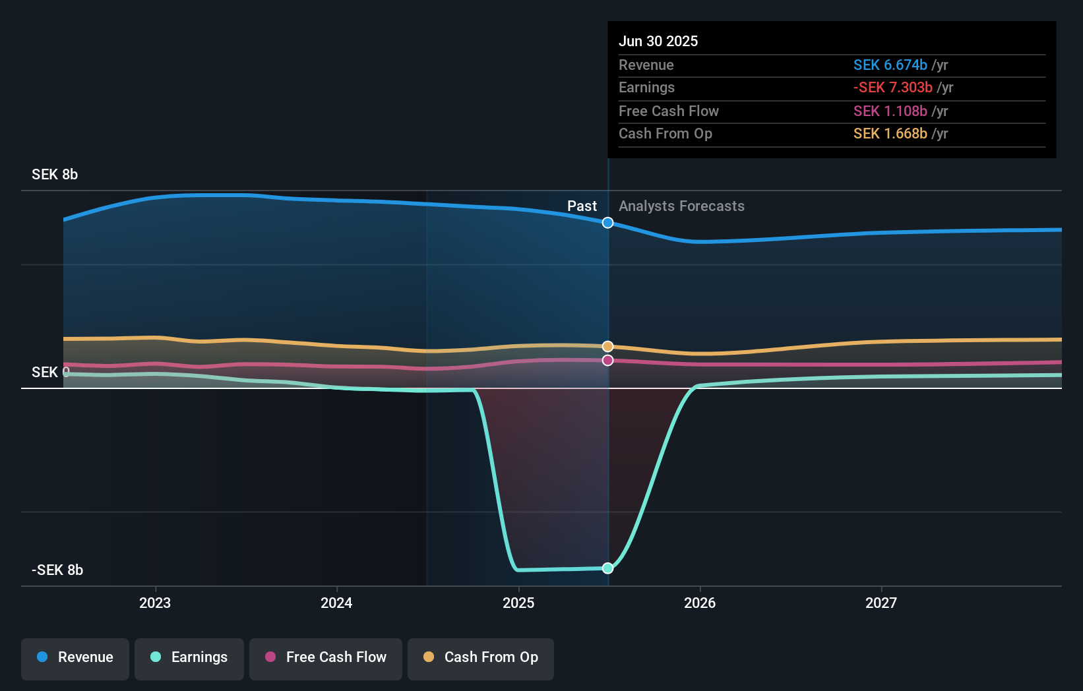Select the teal Earnings trough marker
Image resolution: width=1083 pixels, height=691 pixels.
[x=607, y=568]
